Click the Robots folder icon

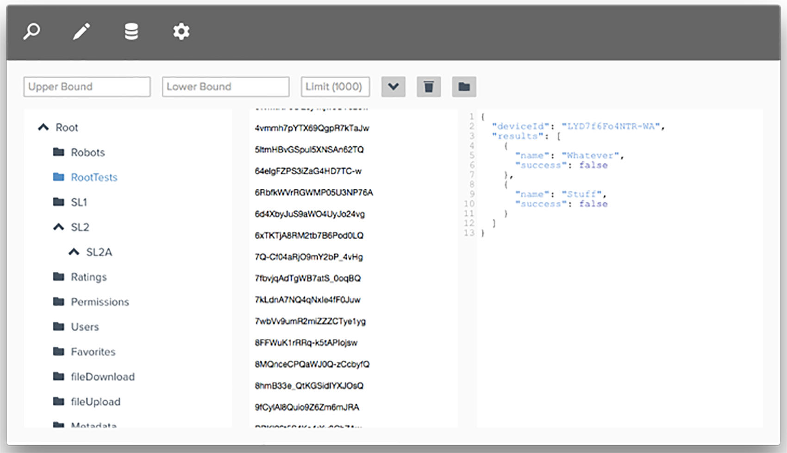pos(58,152)
